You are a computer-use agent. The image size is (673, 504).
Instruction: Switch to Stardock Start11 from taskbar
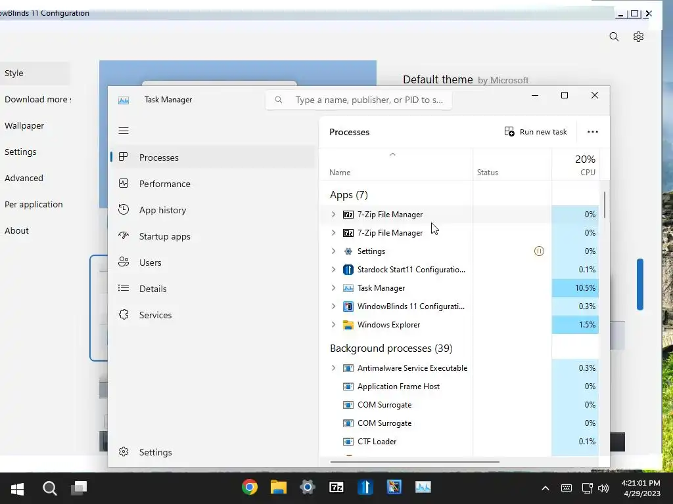pos(365,488)
